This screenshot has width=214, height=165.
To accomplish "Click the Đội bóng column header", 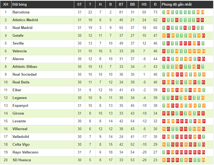I will [20, 5].
